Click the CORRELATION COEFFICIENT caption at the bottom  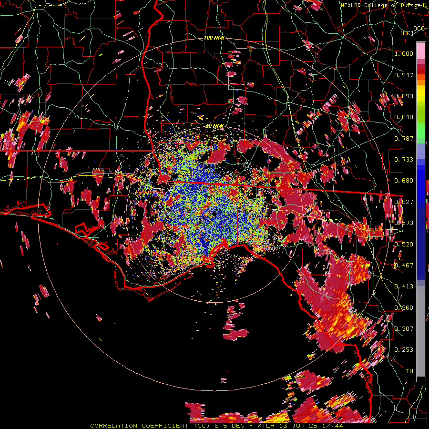(x=216, y=426)
